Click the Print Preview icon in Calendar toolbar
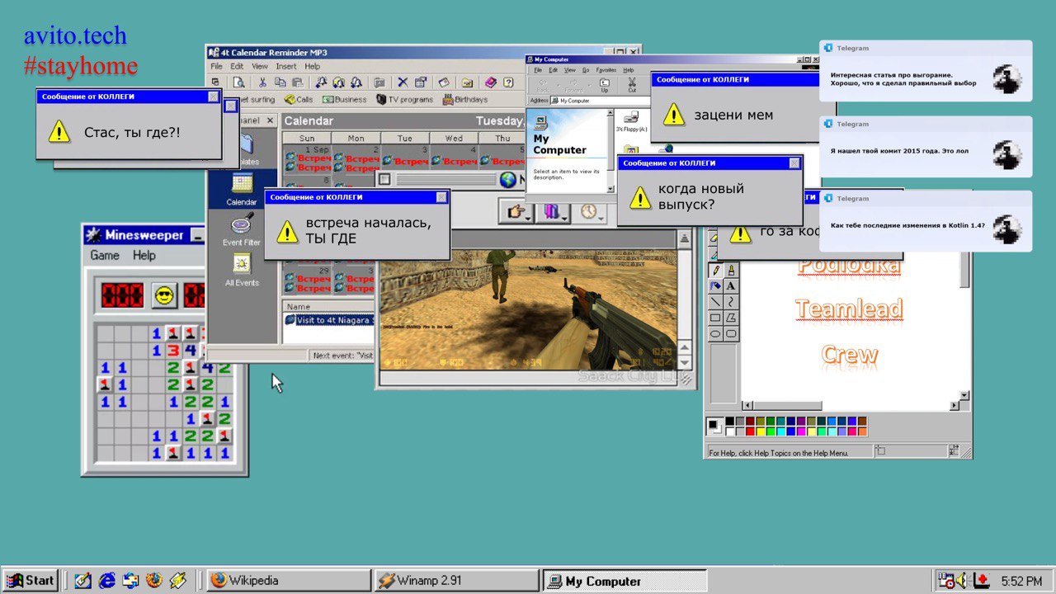This screenshot has height=594, width=1056. (x=238, y=82)
